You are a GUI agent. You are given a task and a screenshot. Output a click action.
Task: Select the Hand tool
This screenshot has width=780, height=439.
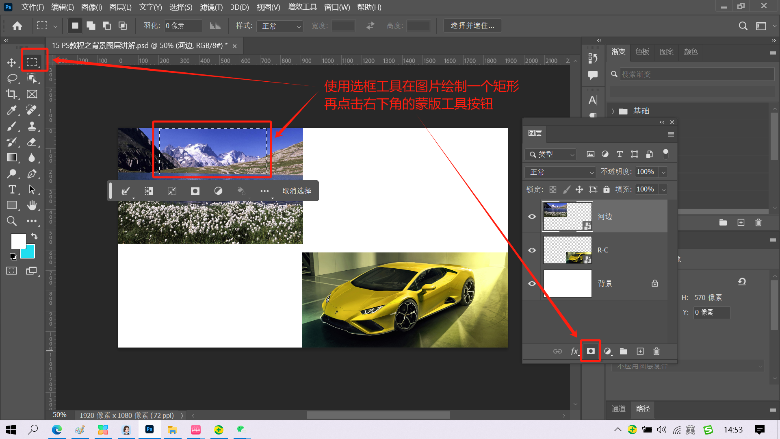(32, 205)
